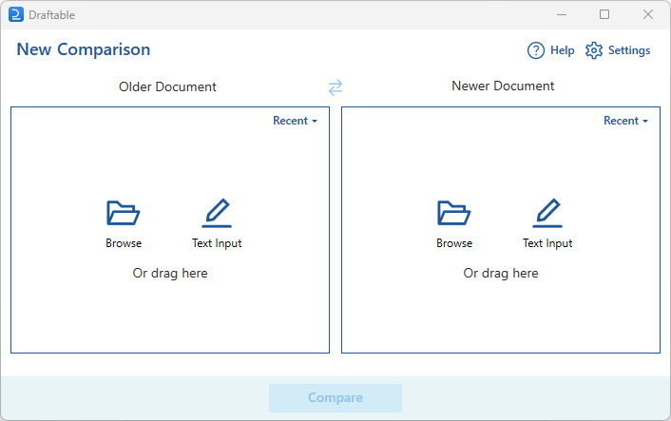Click the New Comparison title

(x=83, y=49)
